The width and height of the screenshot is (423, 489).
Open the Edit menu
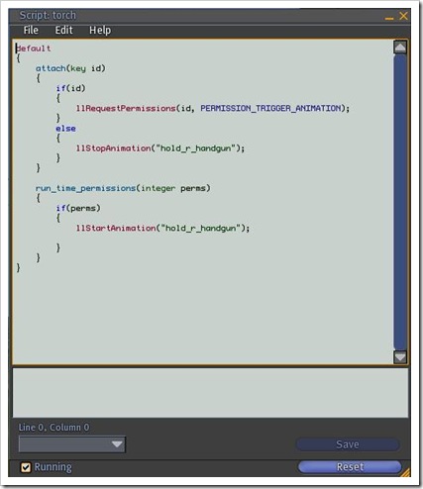click(63, 30)
